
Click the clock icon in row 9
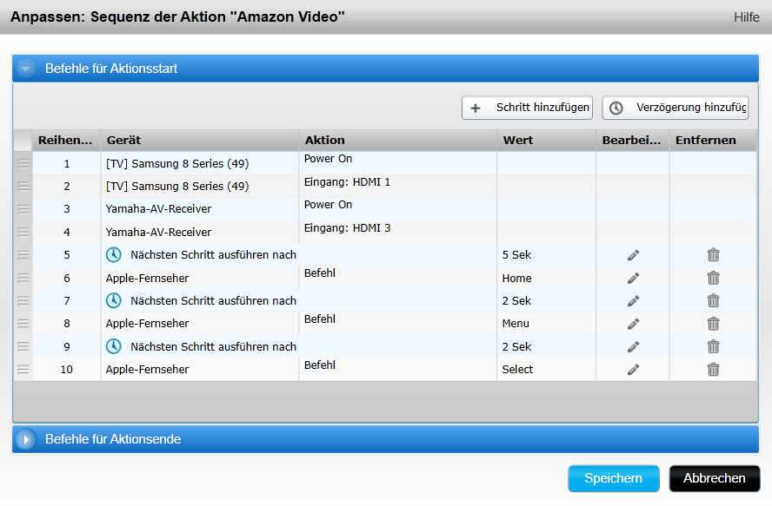coord(114,346)
